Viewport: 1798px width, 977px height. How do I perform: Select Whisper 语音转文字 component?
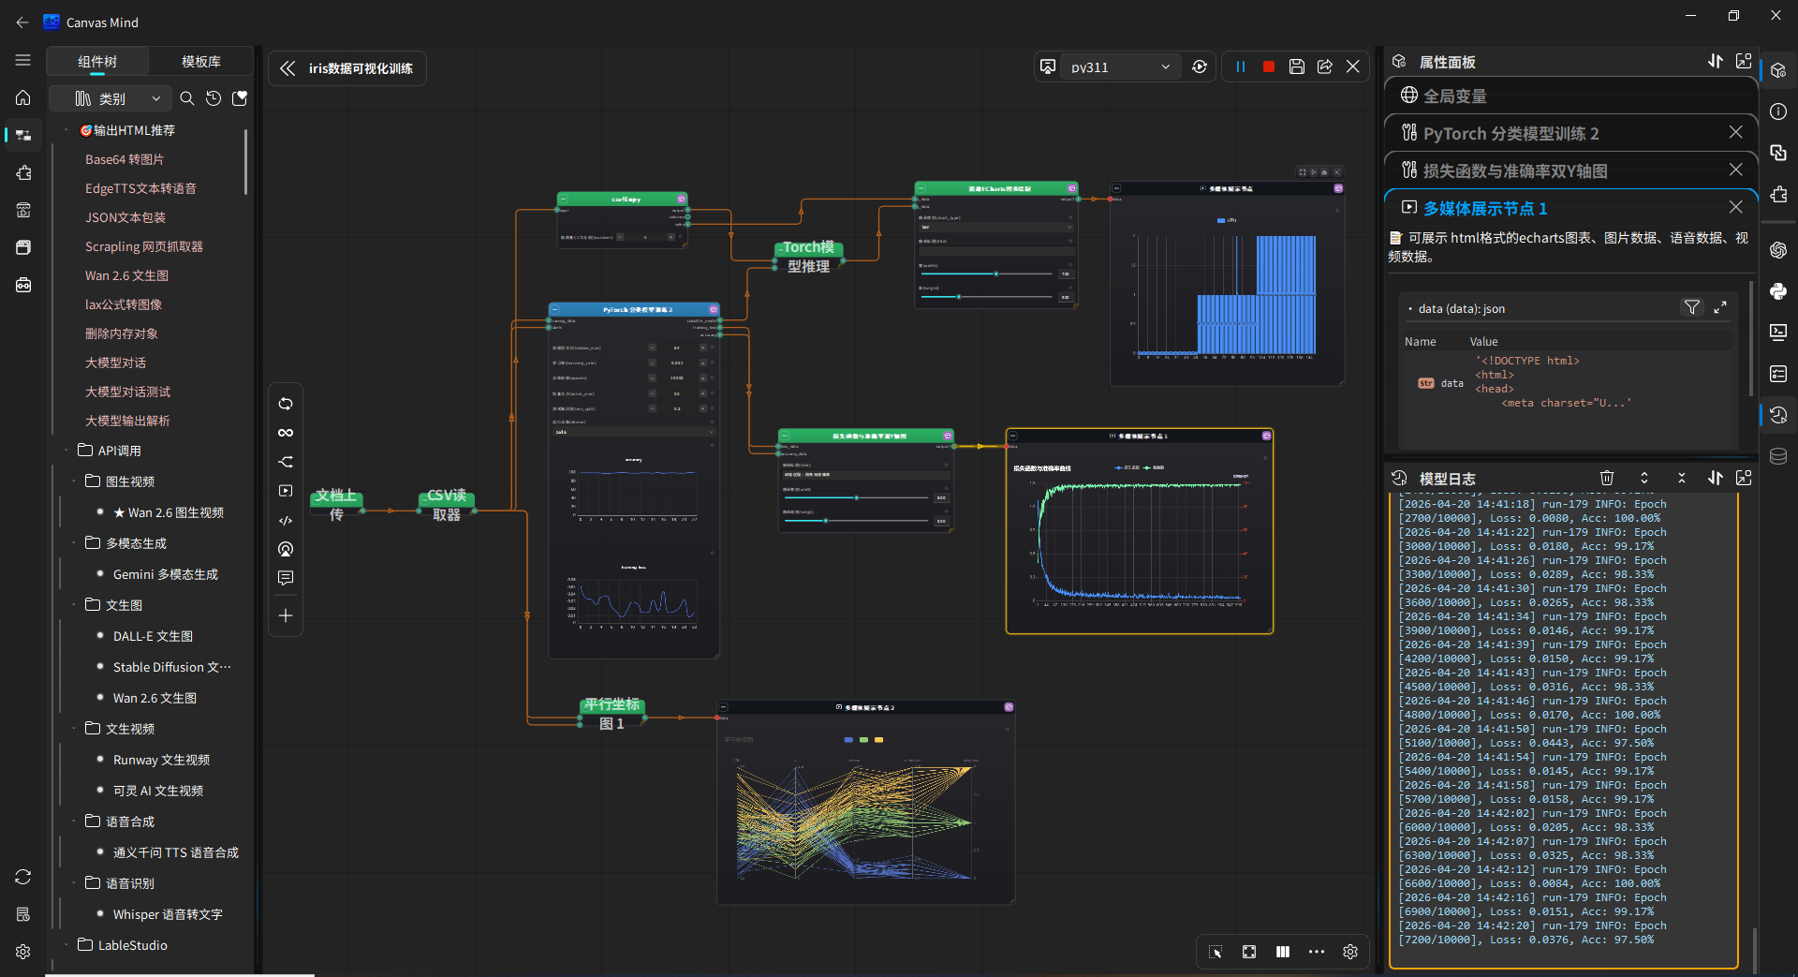(168, 914)
